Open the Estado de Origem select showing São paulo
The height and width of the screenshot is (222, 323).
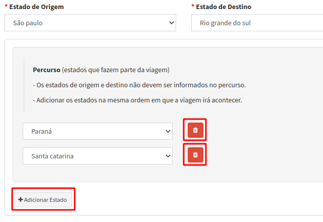[x=90, y=23]
